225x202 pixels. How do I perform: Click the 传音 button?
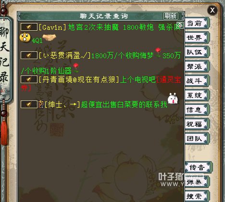point(199,167)
